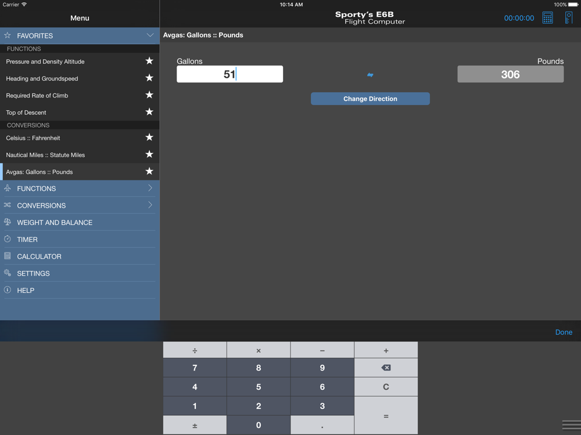
Task: Tap the 5 key on keypad
Action: [x=259, y=387]
